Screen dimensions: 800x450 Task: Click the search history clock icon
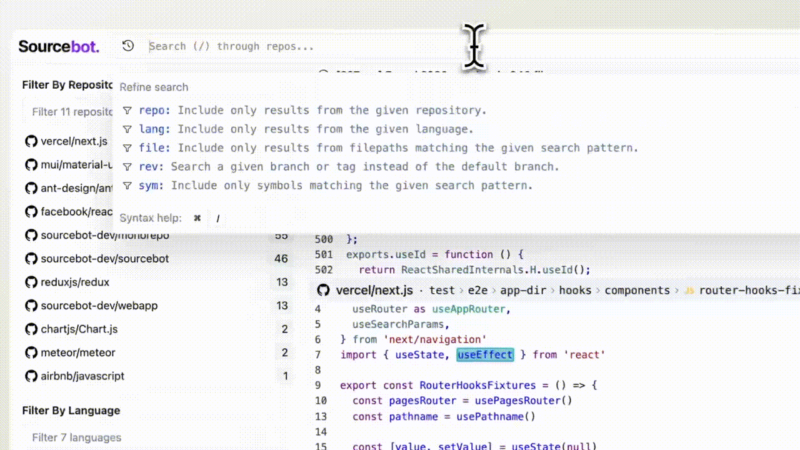pos(128,46)
